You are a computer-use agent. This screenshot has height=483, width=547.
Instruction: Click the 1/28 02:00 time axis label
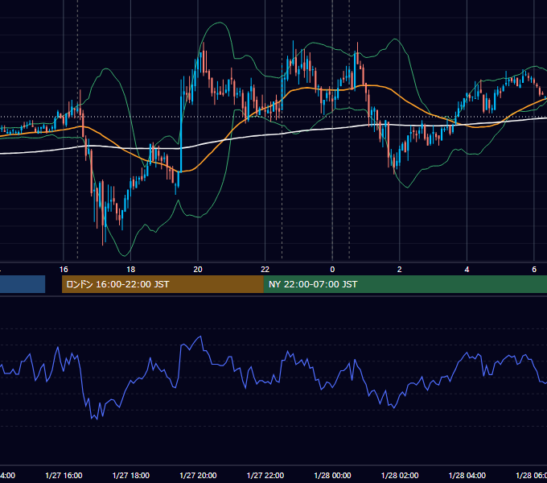(400, 475)
